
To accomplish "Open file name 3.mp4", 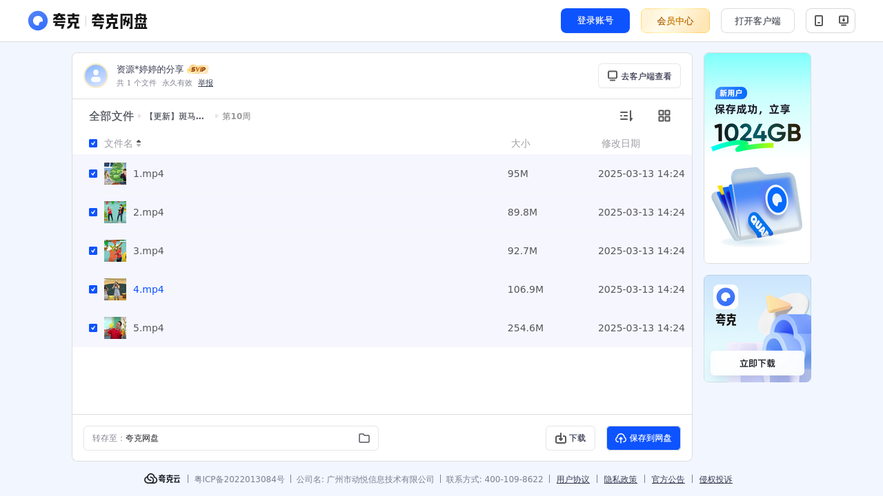I will pyautogui.click(x=148, y=251).
